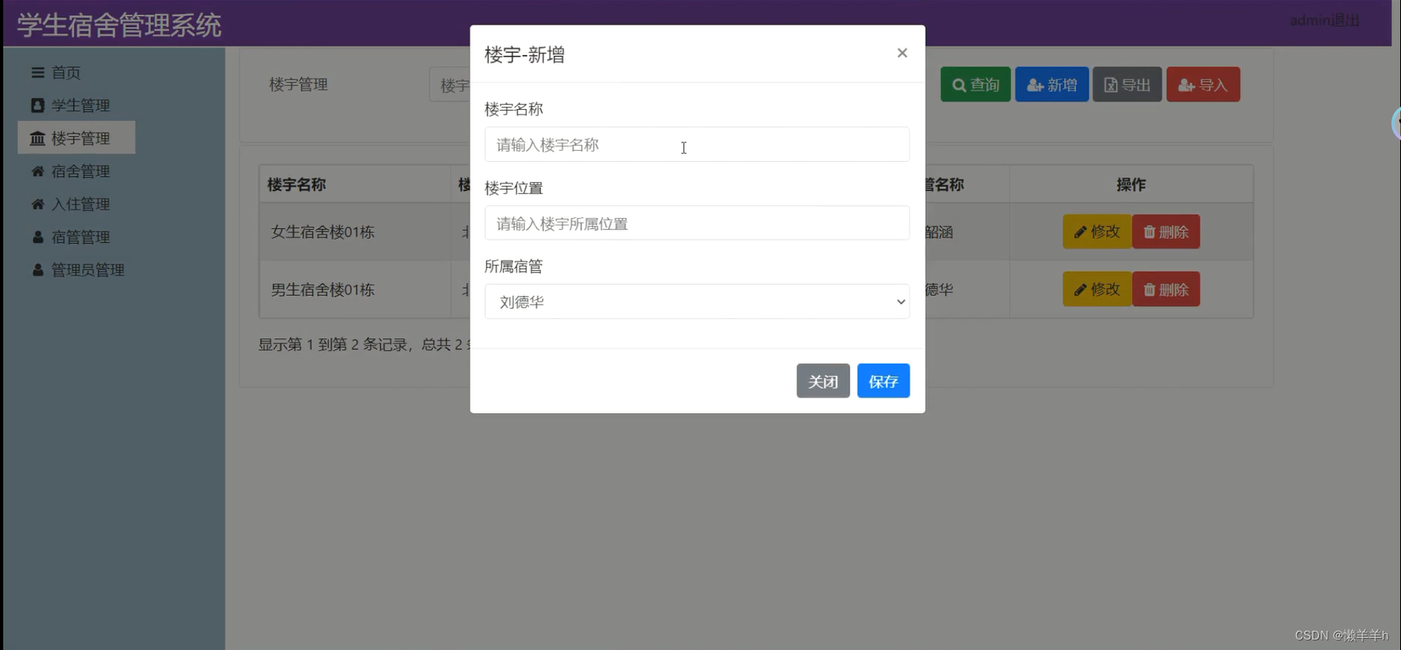Click the 操作 column header

pos(1131,184)
